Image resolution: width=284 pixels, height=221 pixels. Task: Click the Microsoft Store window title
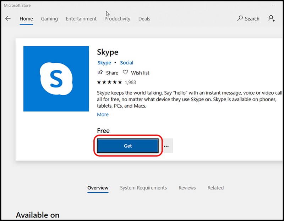click(x=17, y=5)
